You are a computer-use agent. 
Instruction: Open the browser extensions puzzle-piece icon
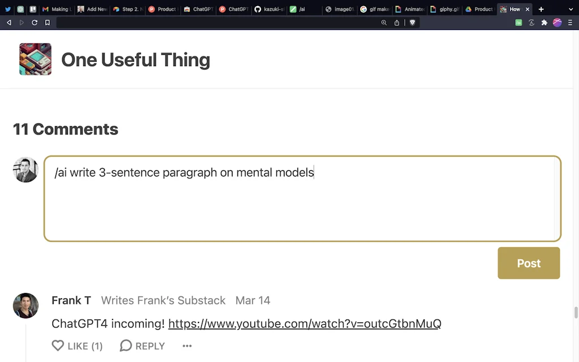(543, 22)
